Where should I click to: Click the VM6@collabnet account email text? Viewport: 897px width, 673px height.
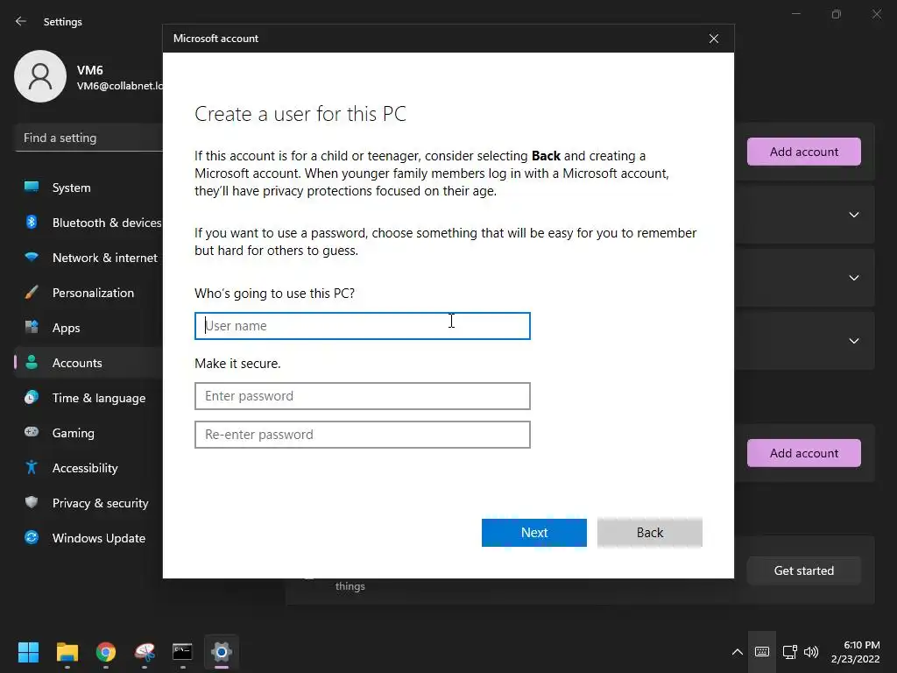pyautogui.click(x=119, y=86)
